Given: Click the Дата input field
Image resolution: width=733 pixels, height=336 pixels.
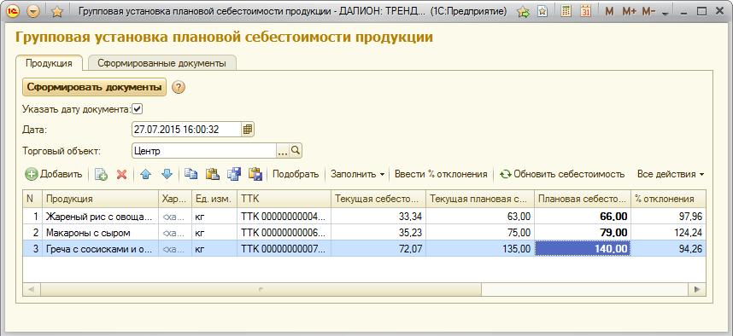Looking at the screenshot, I should [x=187, y=130].
